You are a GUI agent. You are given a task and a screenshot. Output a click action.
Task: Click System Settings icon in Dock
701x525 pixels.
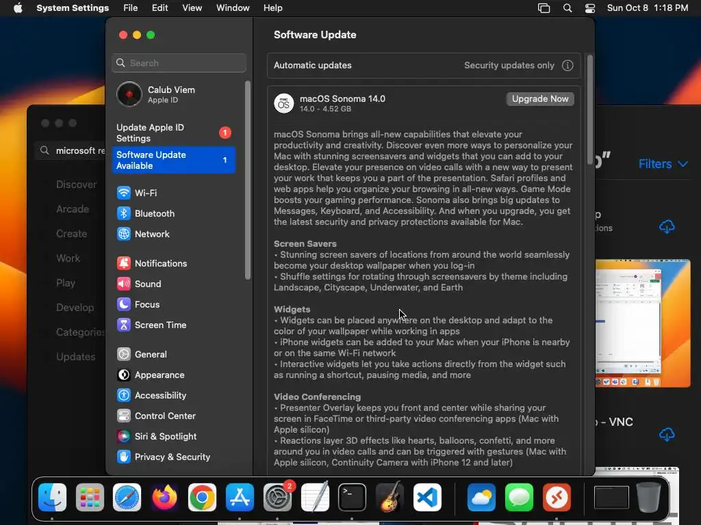pos(277,498)
